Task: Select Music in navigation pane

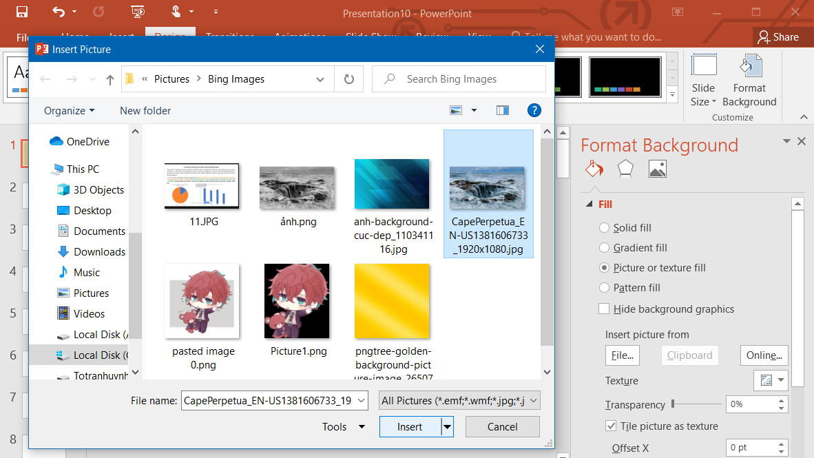Action: tap(79, 273)
